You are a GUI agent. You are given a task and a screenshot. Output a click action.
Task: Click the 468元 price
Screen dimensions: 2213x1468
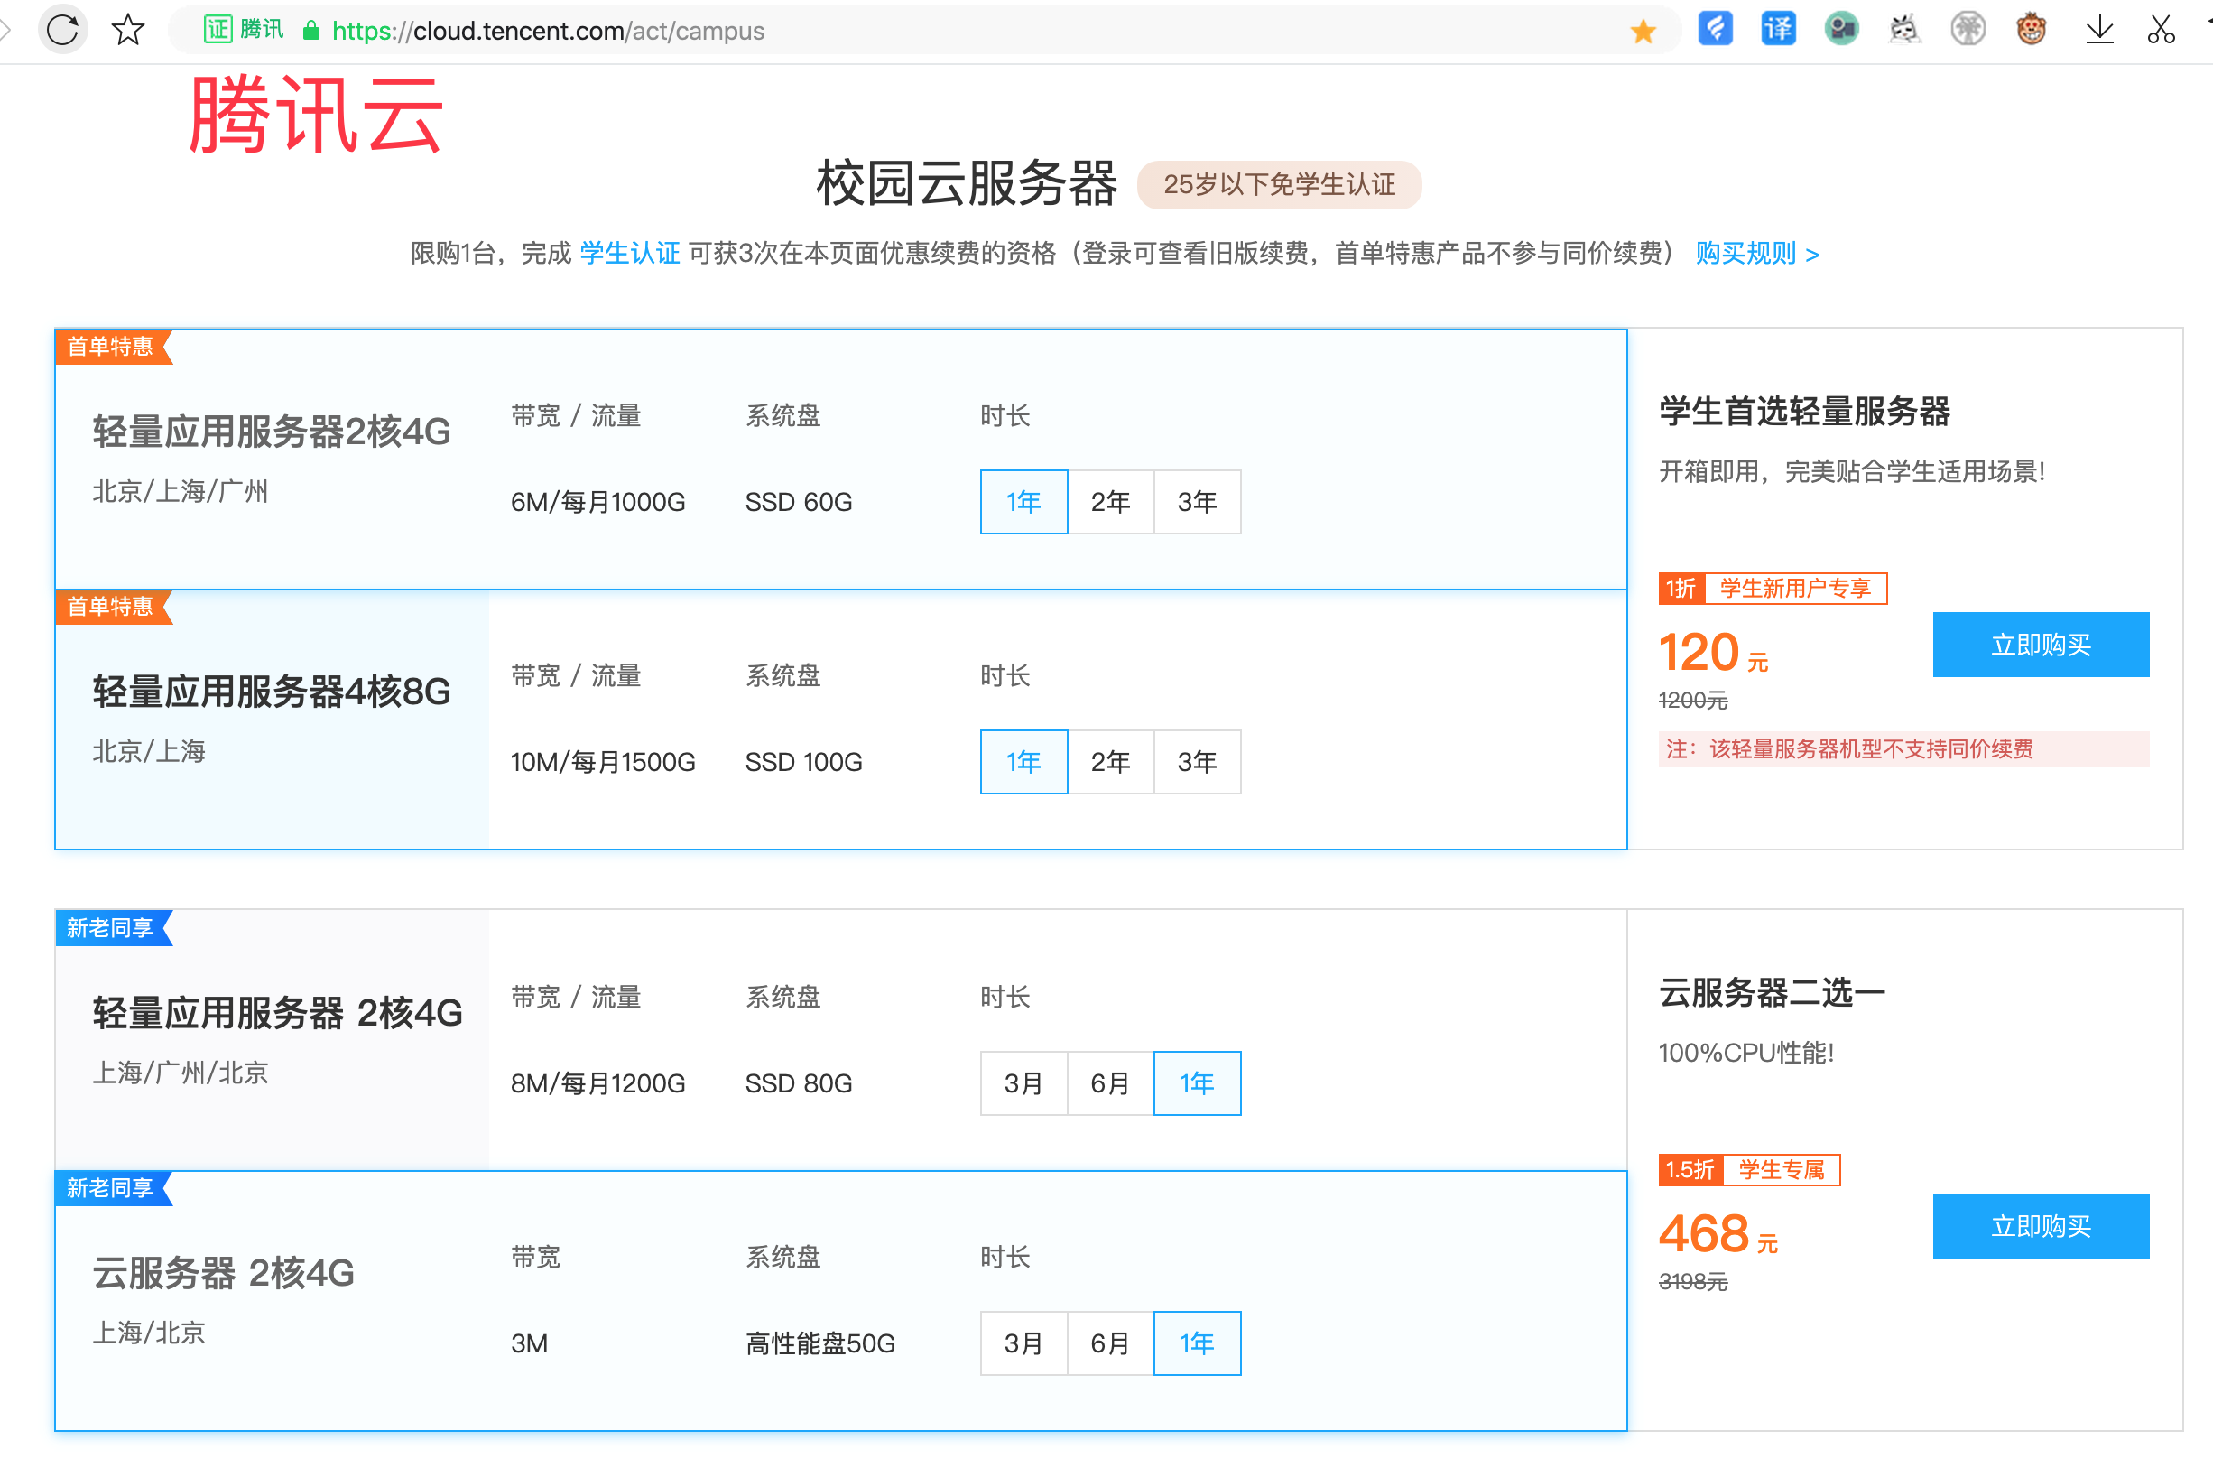point(1718,1234)
